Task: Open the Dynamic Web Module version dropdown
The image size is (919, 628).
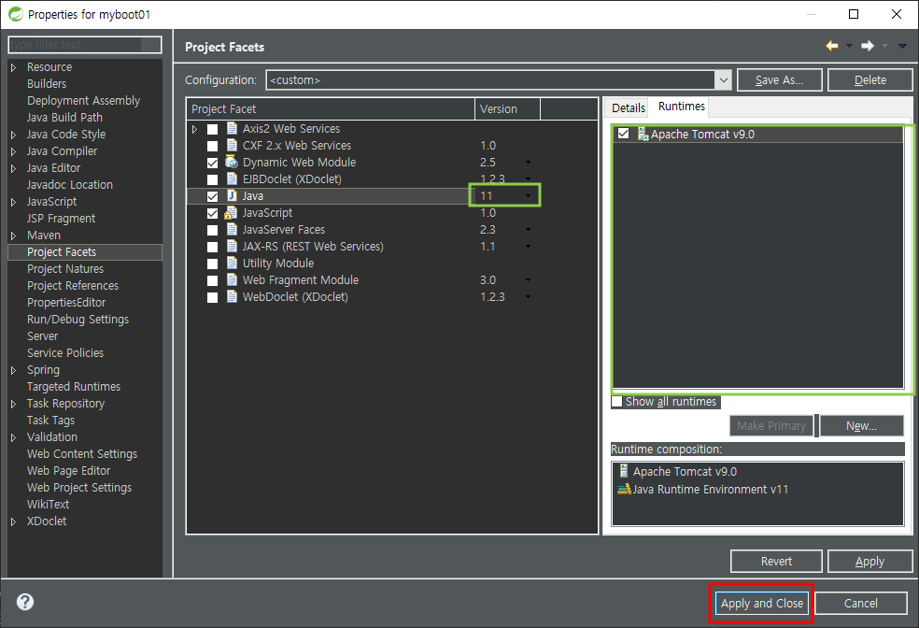Action: pos(528,163)
